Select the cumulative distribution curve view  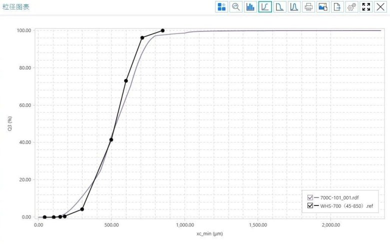click(x=265, y=7)
